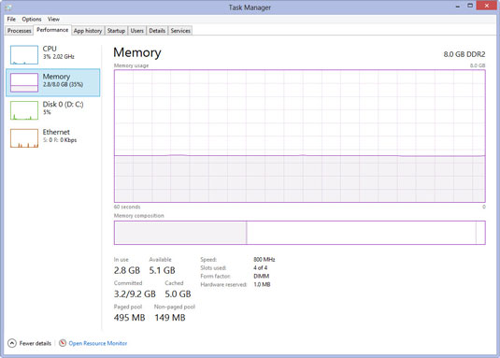This screenshot has width=500, height=358.
Task: Click the CPU label in sidebar
Action: (50, 49)
